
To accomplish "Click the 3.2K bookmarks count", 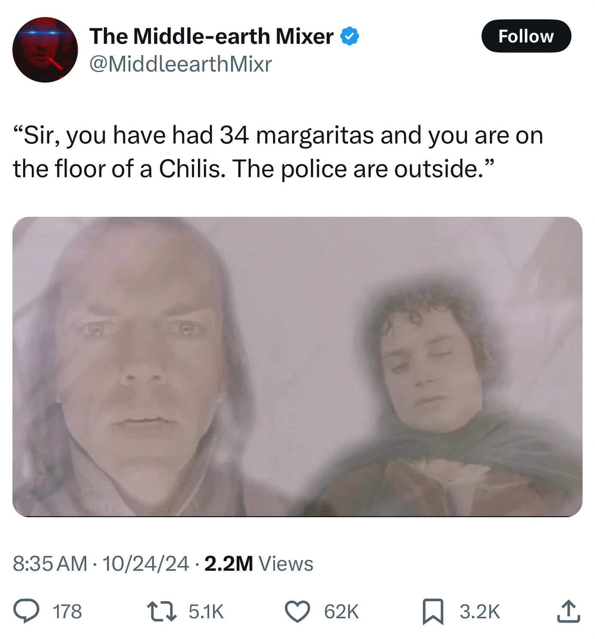I will (x=480, y=612).
